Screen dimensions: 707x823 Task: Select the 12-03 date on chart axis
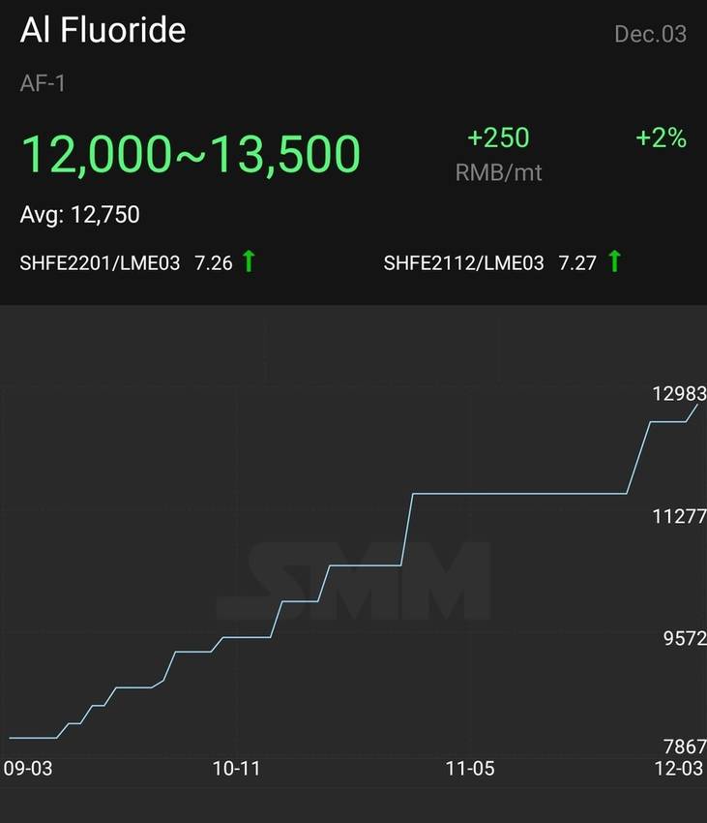(679, 769)
